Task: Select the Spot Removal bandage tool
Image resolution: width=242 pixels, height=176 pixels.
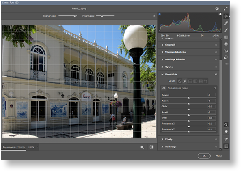Action: (x=226, y=23)
